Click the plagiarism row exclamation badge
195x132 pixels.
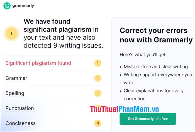click(x=98, y=63)
